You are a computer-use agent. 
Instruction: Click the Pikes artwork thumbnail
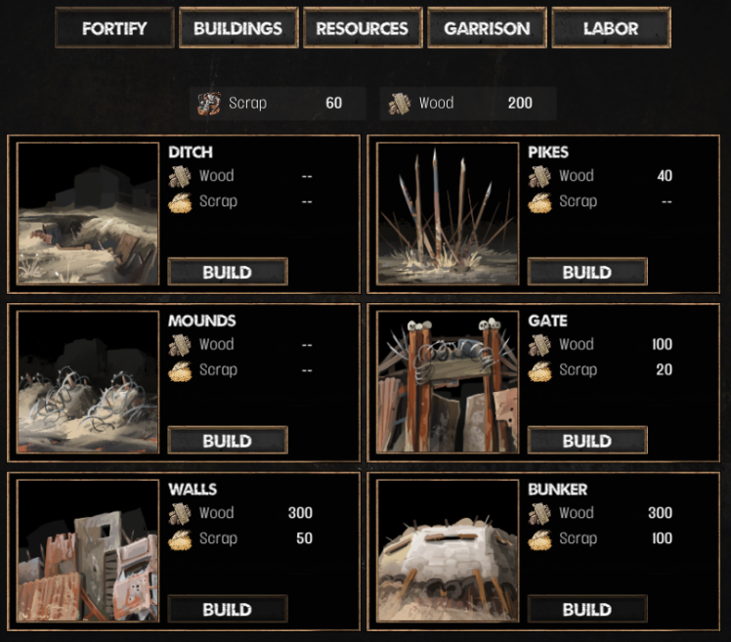coord(448,214)
